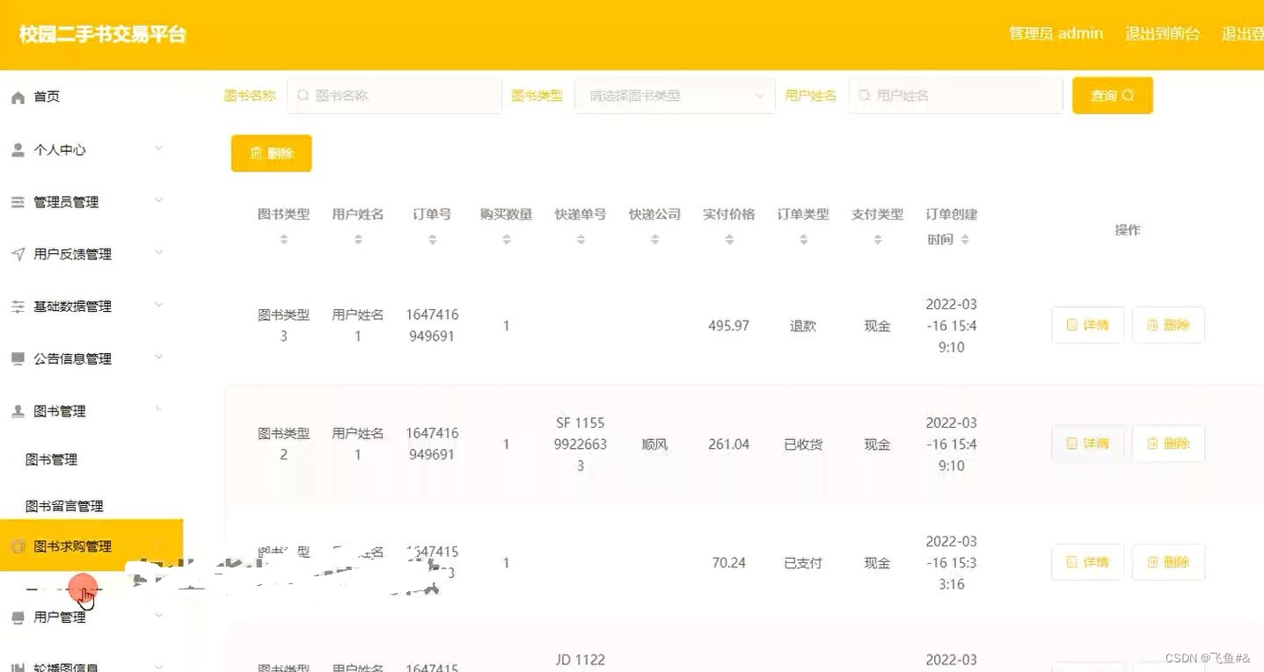The width and height of the screenshot is (1264, 672).
Task: Click the 管理员 admin header label
Action: 1056,34
